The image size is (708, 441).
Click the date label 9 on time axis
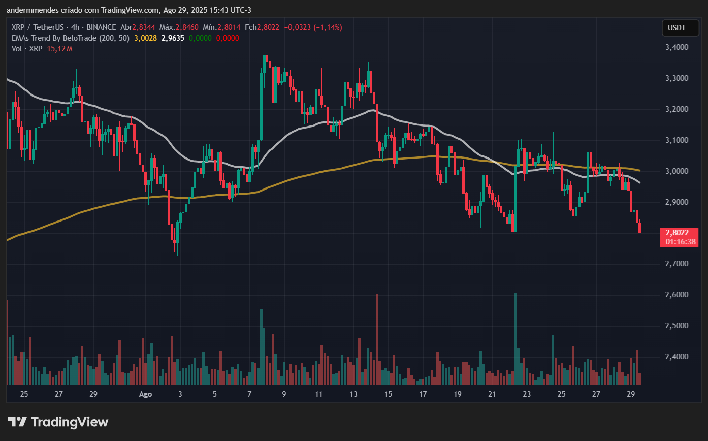284,394
